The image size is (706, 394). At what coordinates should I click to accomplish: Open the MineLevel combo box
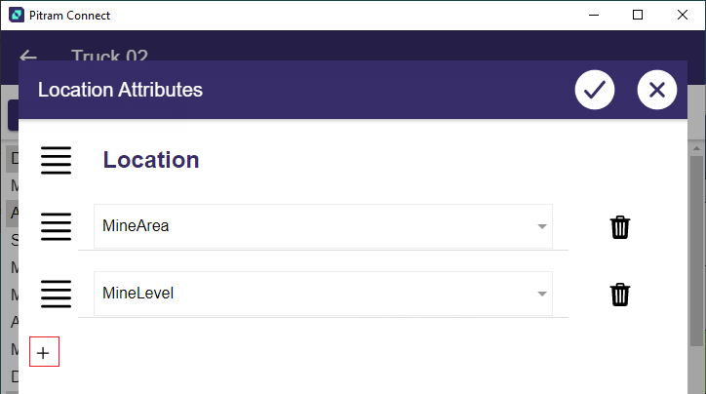[312, 293]
